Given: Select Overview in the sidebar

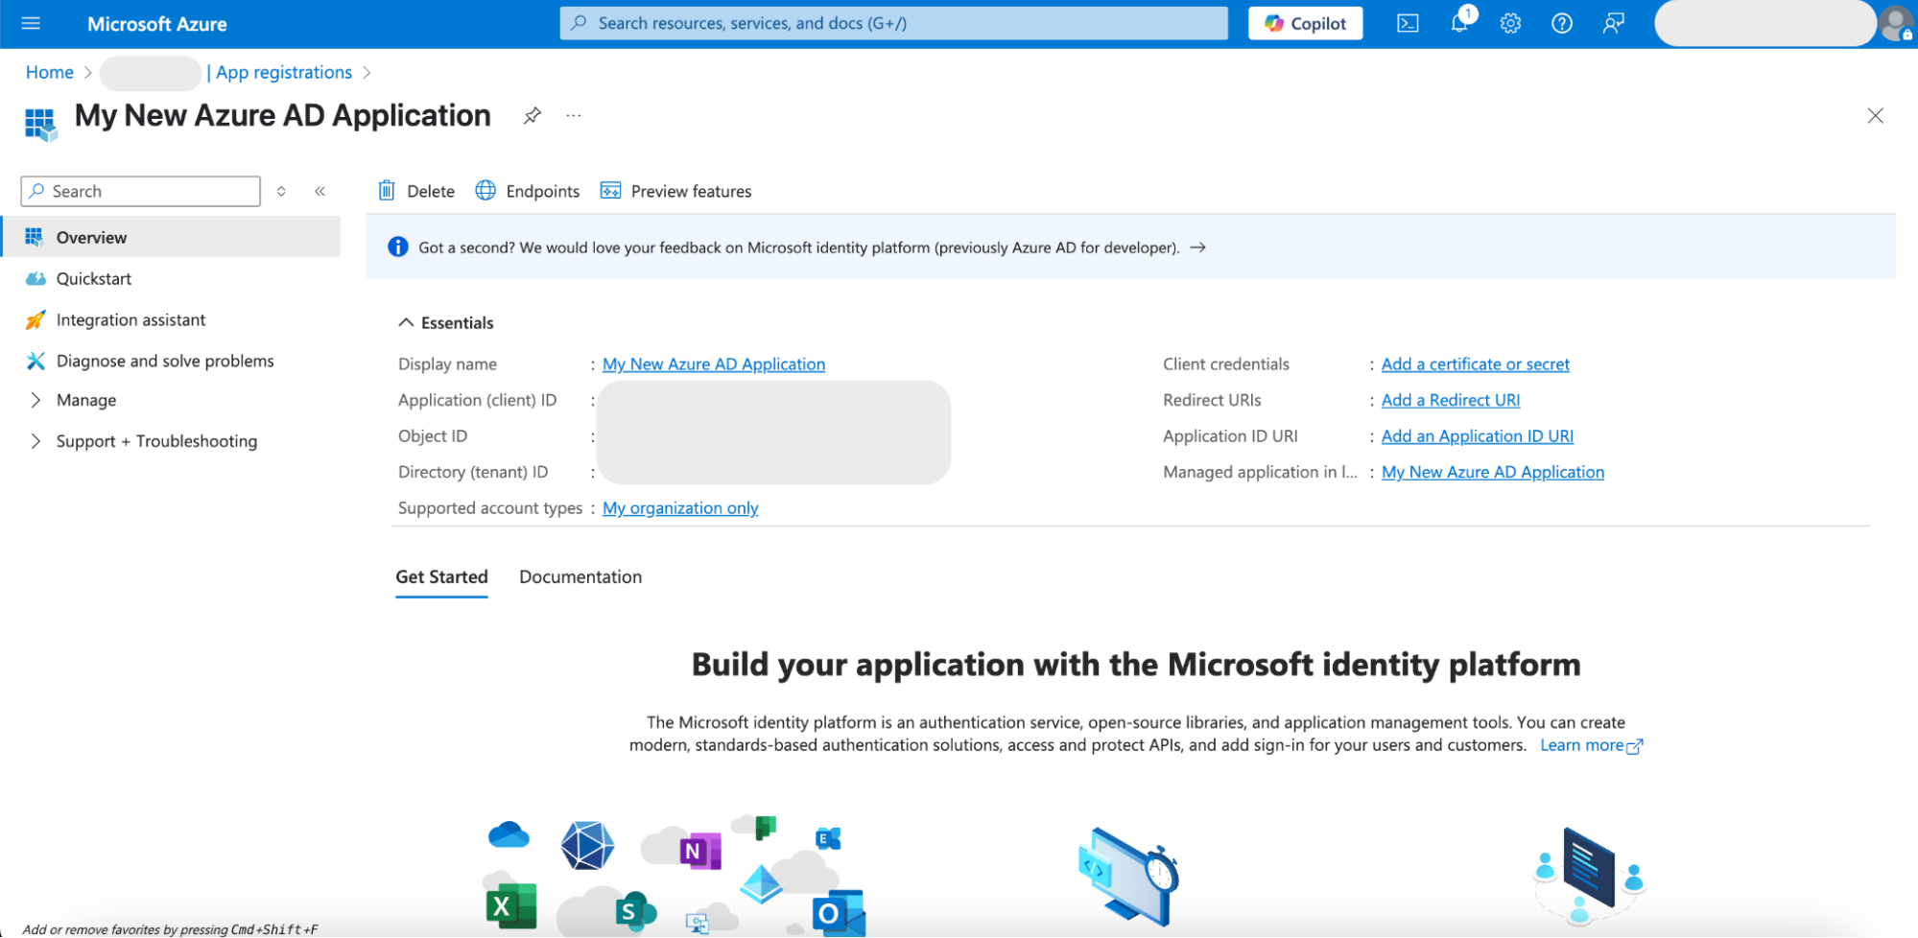Looking at the screenshot, I should (172, 237).
